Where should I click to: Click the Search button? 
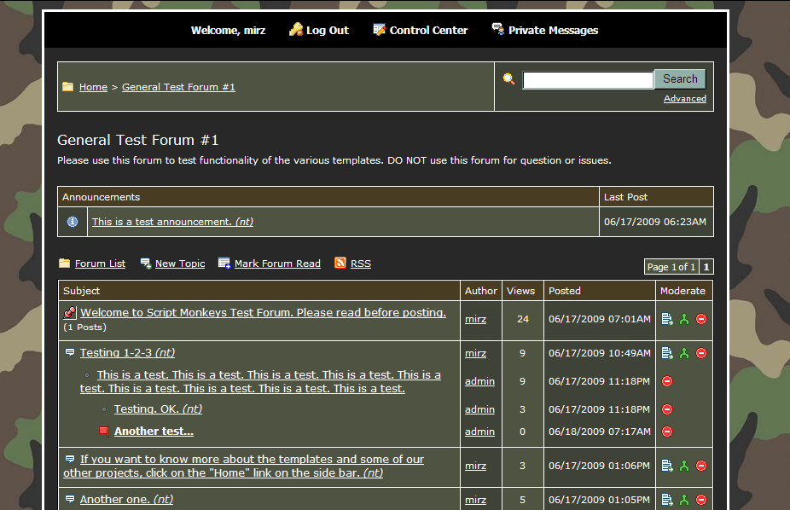tap(680, 79)
